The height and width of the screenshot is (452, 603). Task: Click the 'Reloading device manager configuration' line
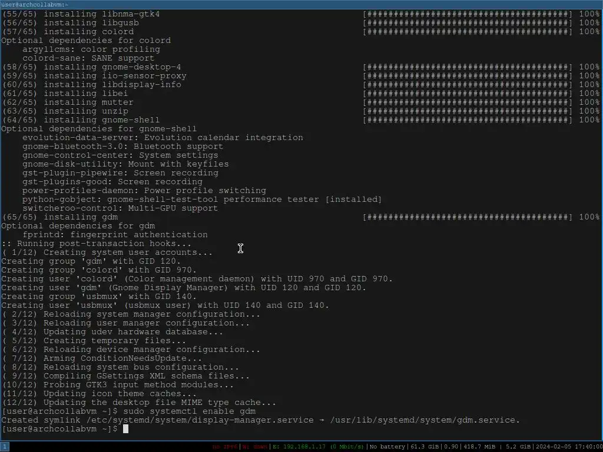[131, 350]
